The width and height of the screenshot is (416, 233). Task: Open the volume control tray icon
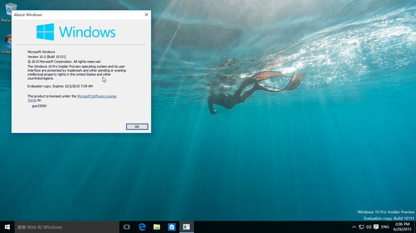(368, 227)
